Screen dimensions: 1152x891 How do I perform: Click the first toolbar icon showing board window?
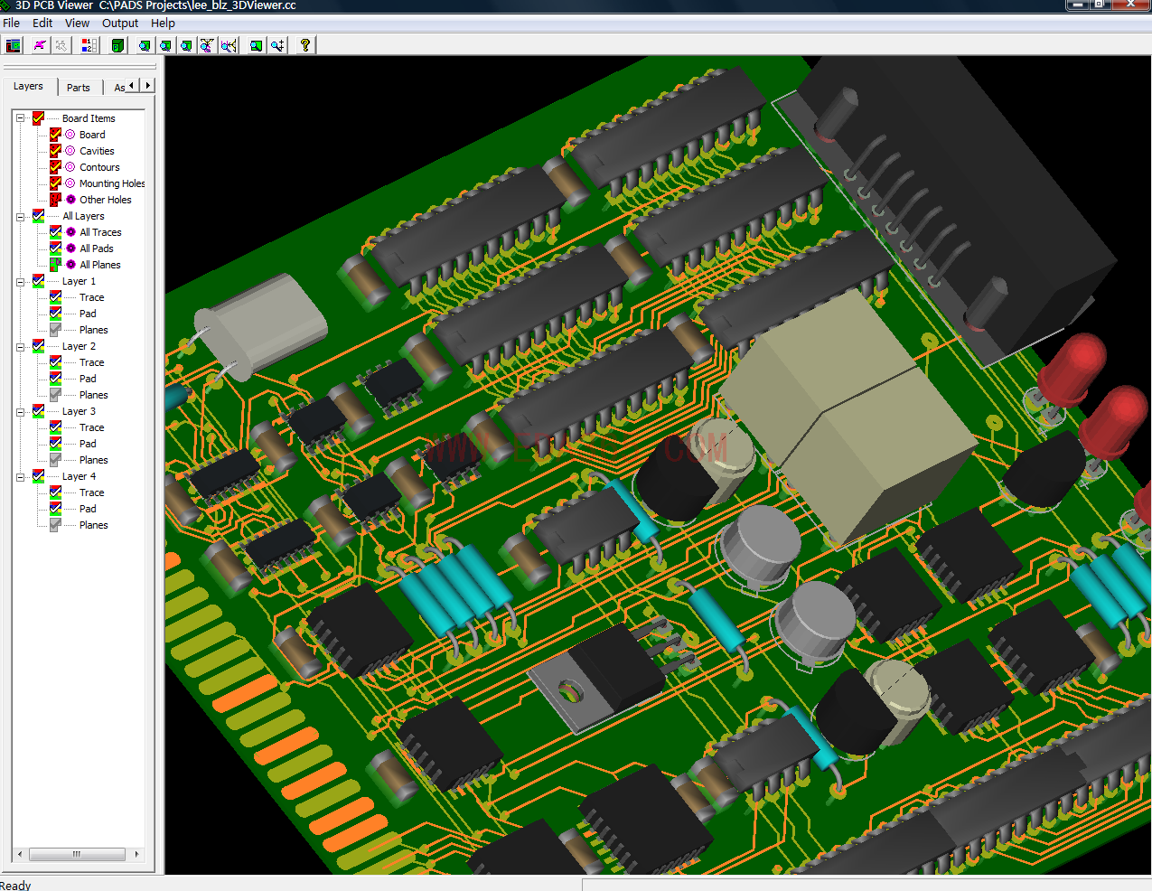point(14,45)
